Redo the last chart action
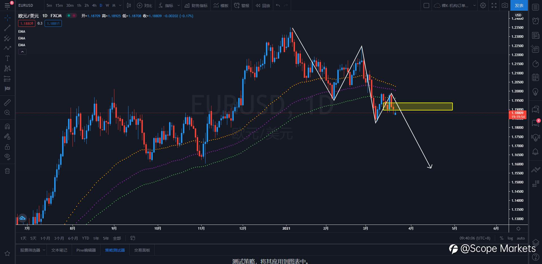The image size is (542, 264). click(286, 5)
